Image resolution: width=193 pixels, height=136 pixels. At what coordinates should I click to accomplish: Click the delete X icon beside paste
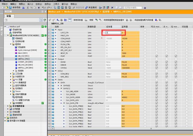(x=39, y=8)
